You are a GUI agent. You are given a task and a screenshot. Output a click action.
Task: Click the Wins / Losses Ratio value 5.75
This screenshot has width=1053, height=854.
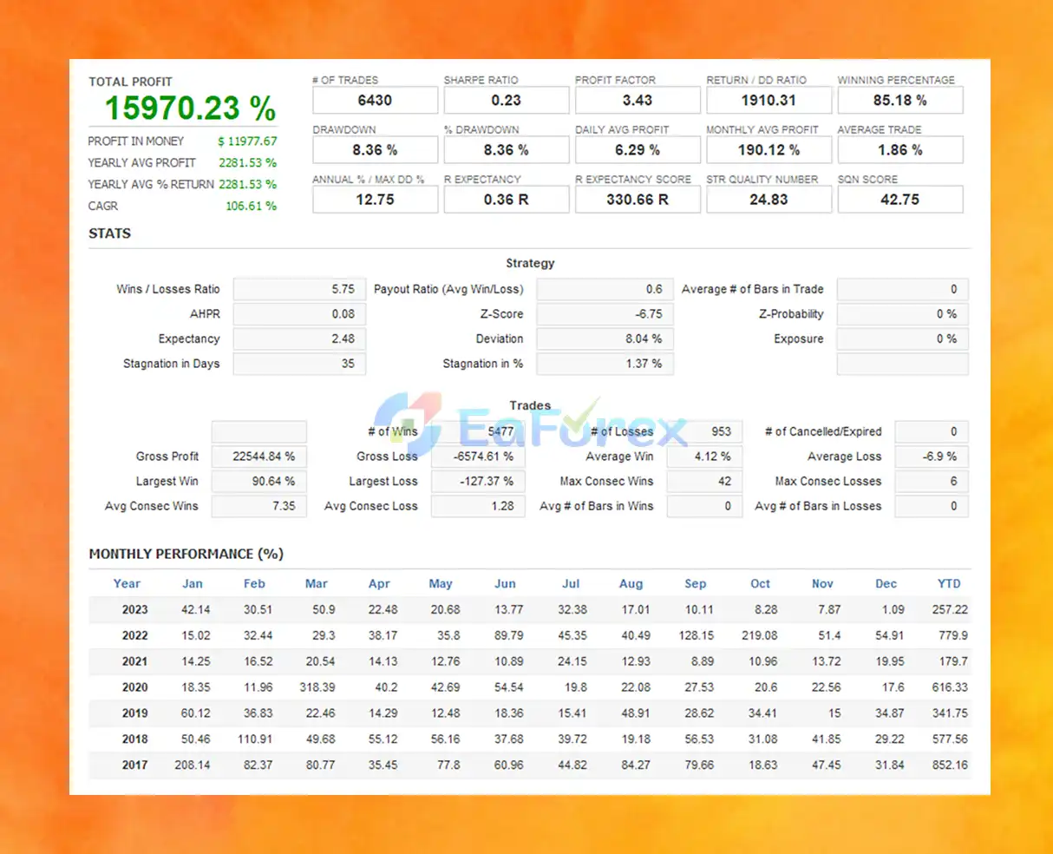(x=299, y=289)
